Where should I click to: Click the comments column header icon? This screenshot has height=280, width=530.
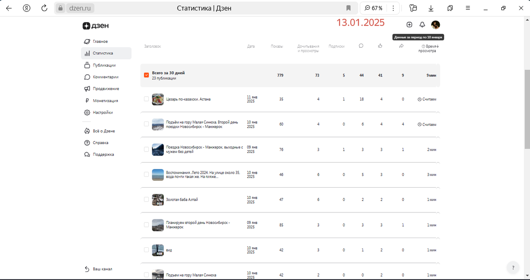pos(361,45)
